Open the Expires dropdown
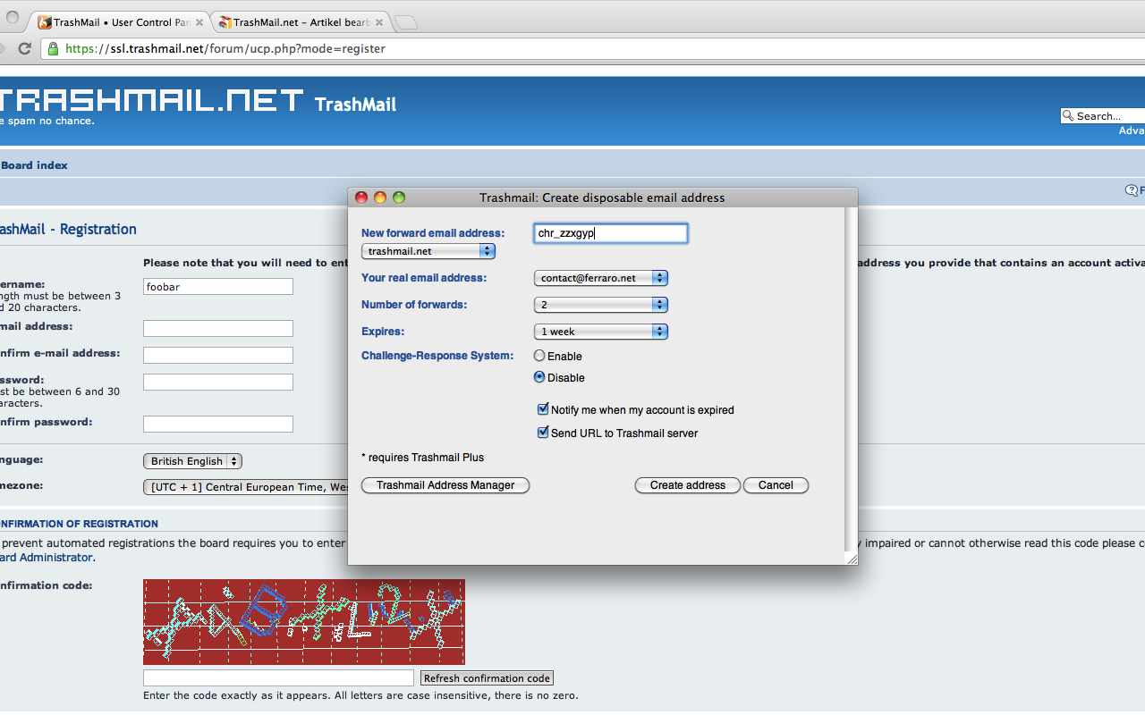Image resolution: width=1145 pixels, height=715 pixels. pyautogui.click(x=601, y=332)
